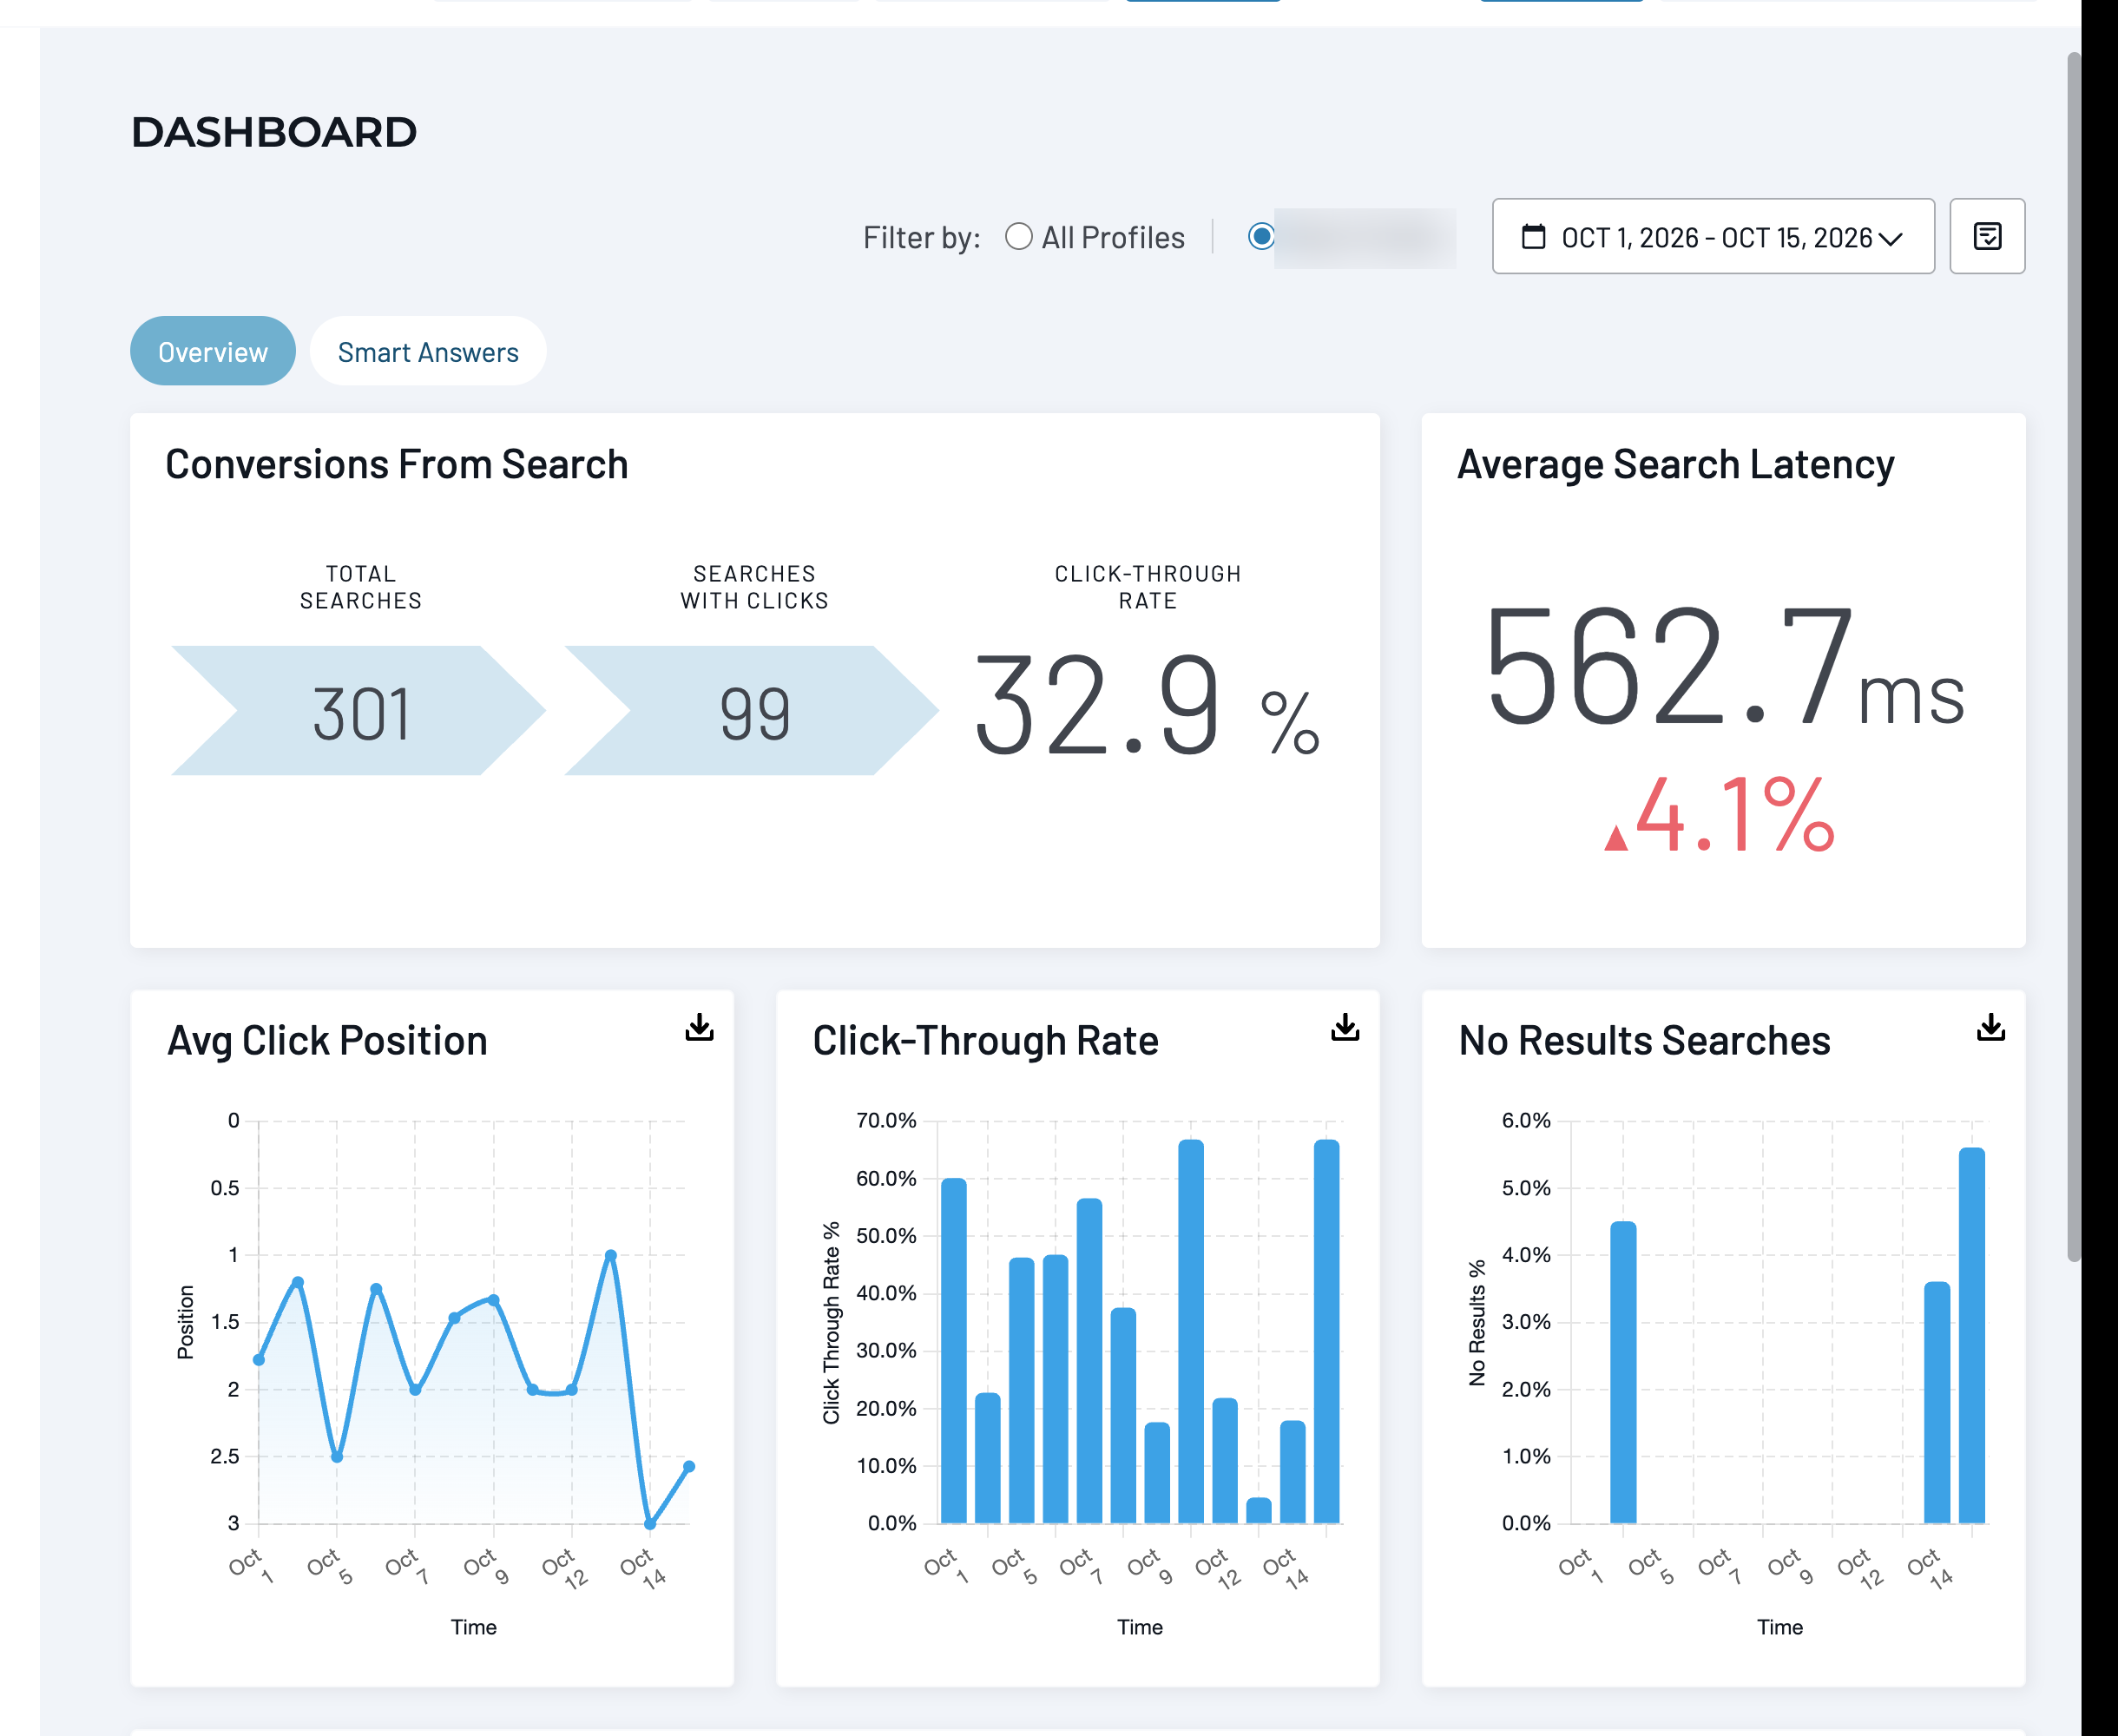This screenshot has width=2118, height=1736.
Task: Switch to the Overview tab
Action: 213,352
